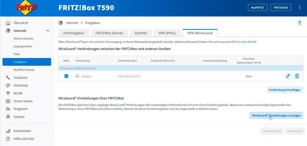
Task: Click the Internet globe icon in sidebar
Action: point(8,31)
